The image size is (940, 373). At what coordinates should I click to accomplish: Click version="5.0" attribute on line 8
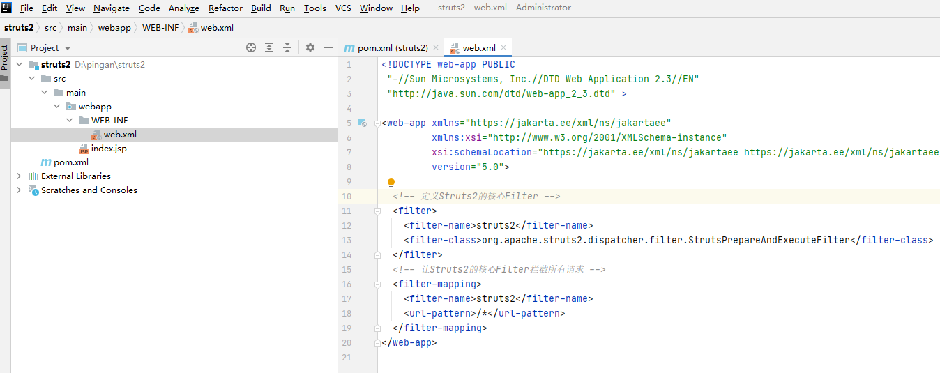468,167
